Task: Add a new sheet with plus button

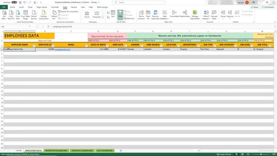Action: pyautogui.click(x=121, y=150)
